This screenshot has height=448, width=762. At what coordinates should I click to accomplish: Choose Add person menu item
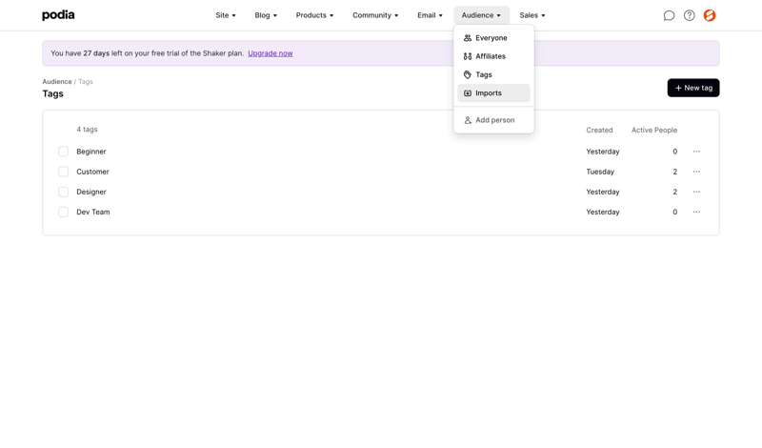[493, 120]
